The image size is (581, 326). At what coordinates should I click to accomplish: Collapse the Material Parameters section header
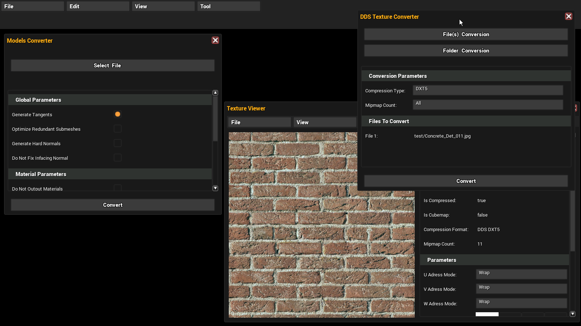click(x=110, y=174)
